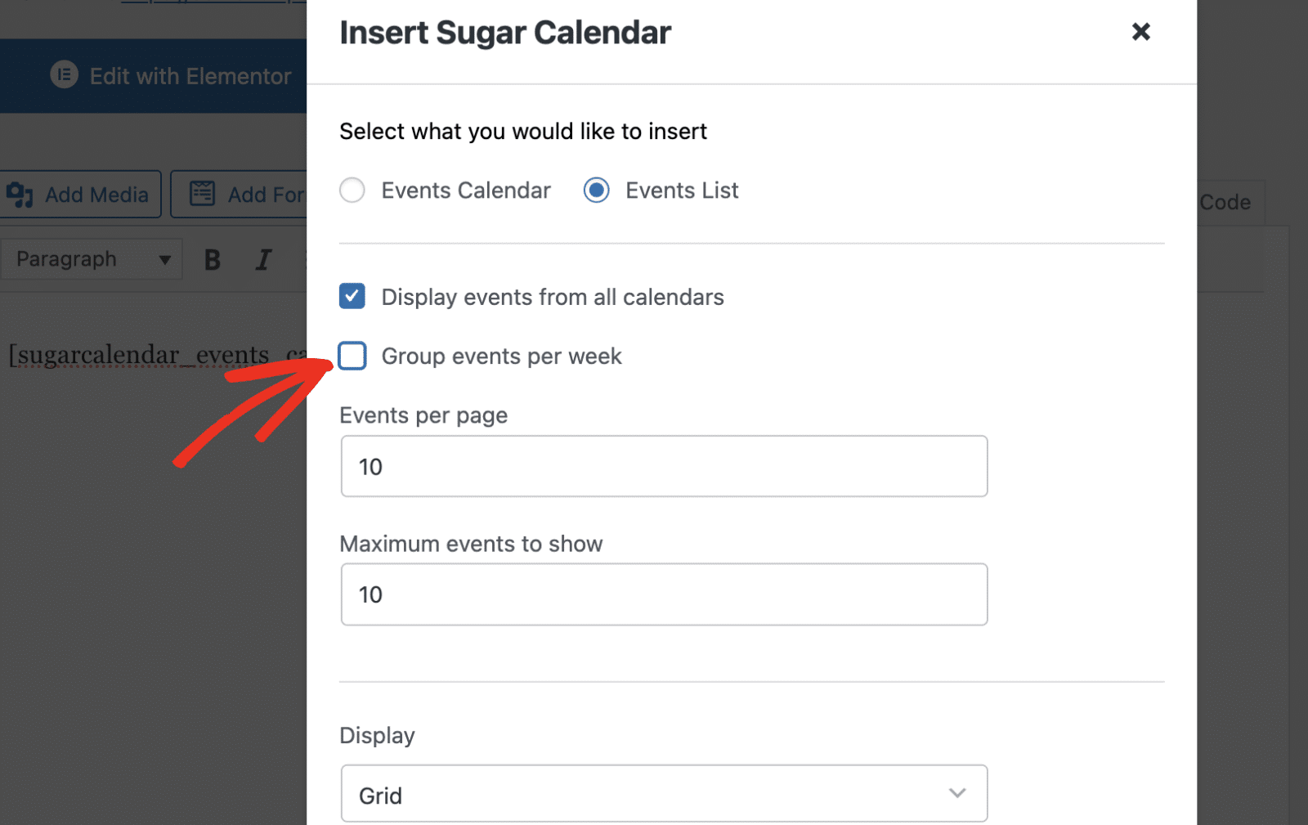Uncheck Display events from all calendars
The height and width of the screenshot is (825, 1308).
tap(352, 296)
